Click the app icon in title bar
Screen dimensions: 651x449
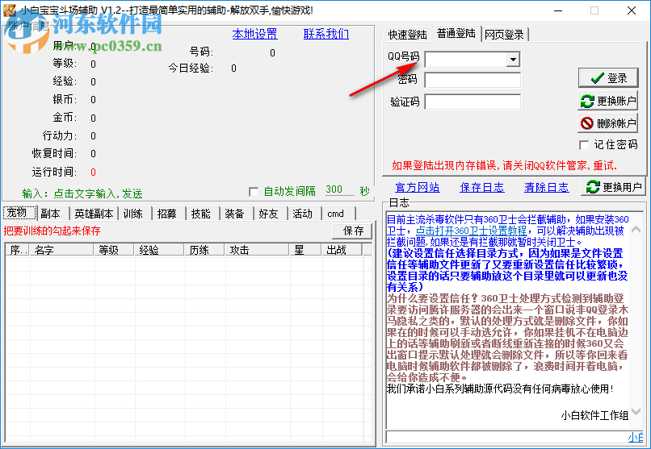9,10
